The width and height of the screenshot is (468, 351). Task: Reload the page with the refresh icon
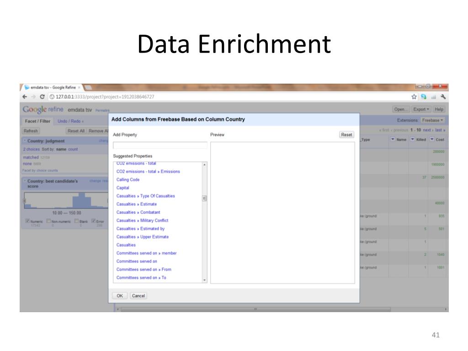point(42,97)
